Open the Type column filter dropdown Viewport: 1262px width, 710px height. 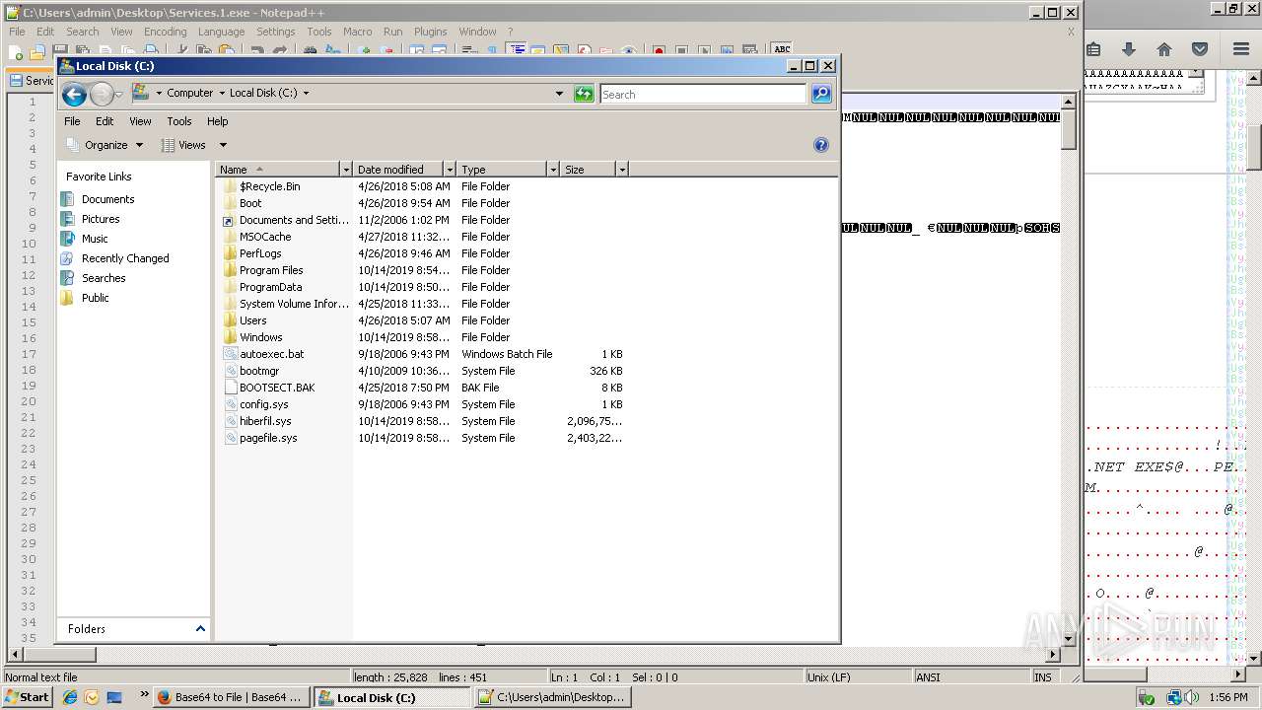553,170
